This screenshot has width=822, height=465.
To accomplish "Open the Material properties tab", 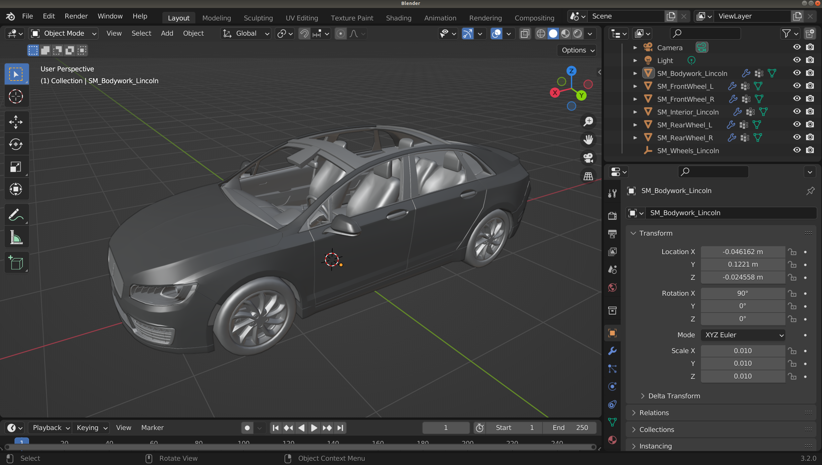I will coord(612,440).
